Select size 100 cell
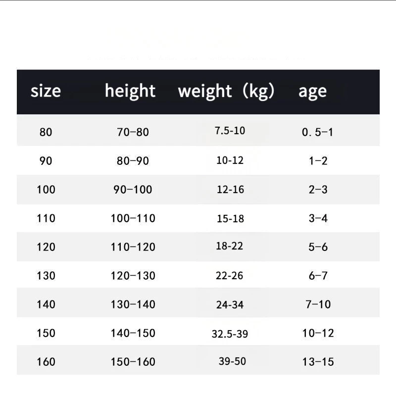Screen dimensions: 396x396 46,190
